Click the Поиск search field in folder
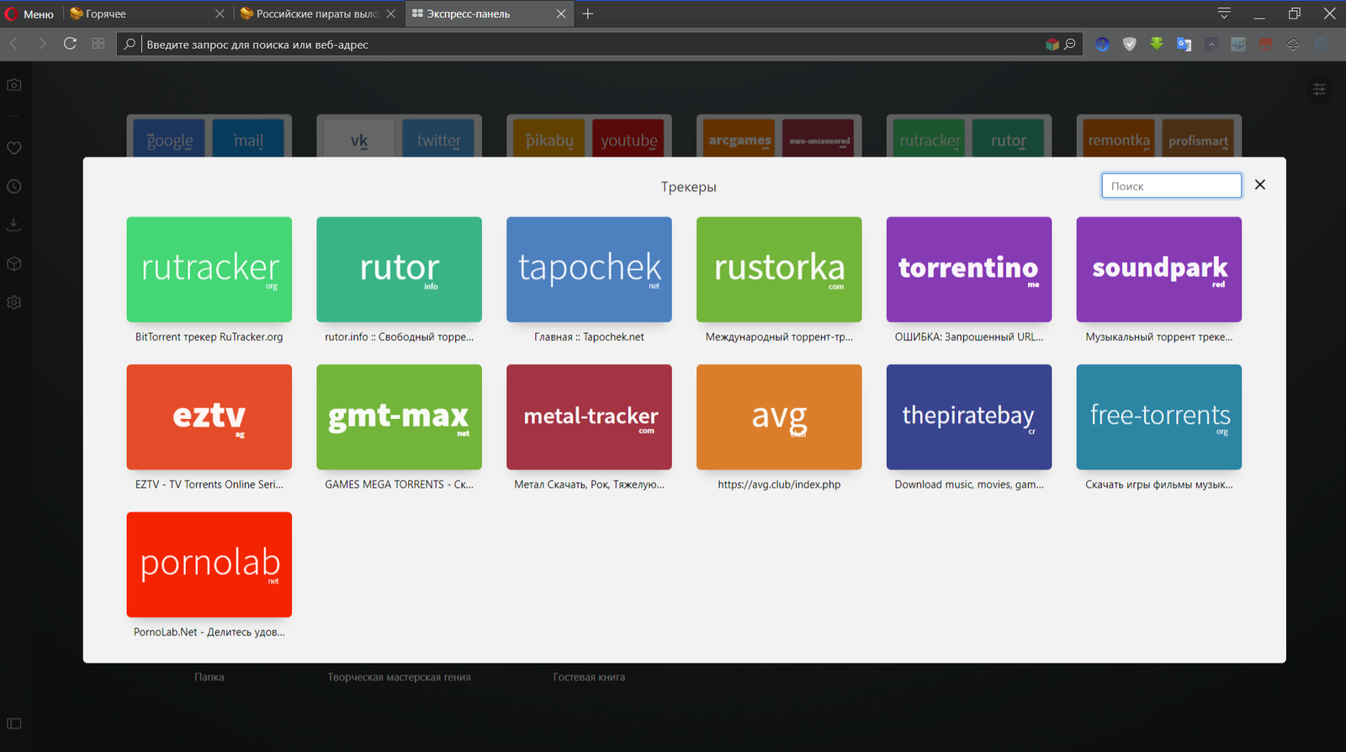The image size is (1346, 752). click(1171, 186)
